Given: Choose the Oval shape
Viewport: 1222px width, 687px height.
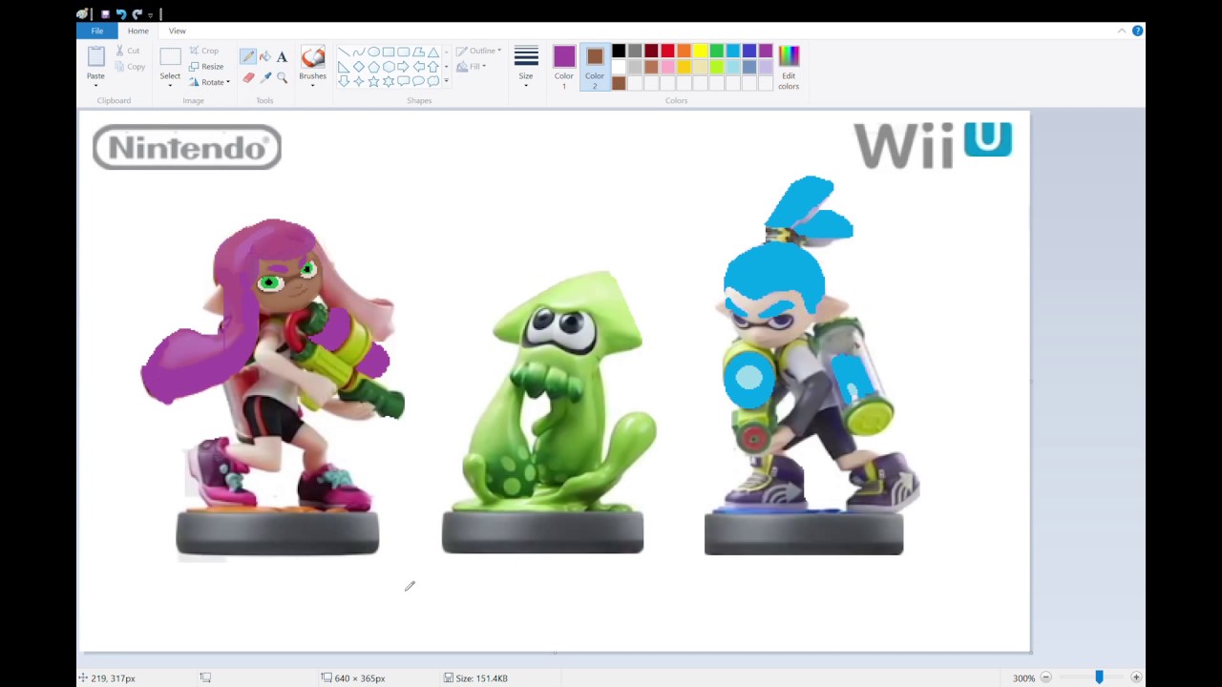Looking at the screenshot, I should pos(373,52).
